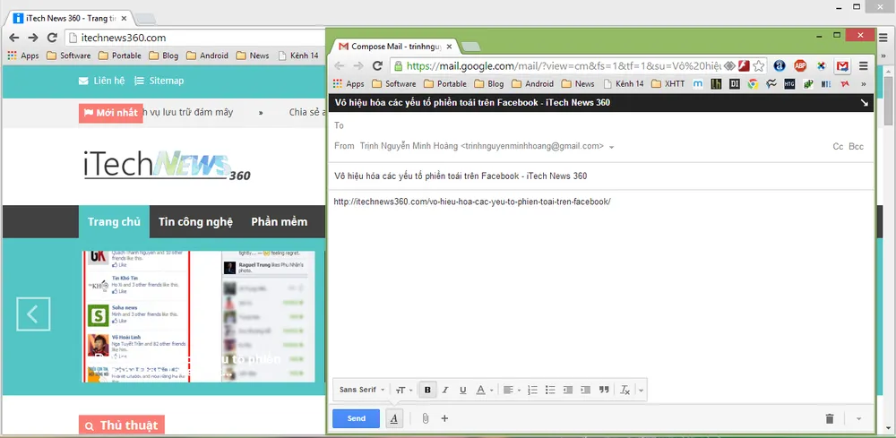Reload the Gmail compose window page
The width and height of the screenshot is (896, 438).
point(377,65)
